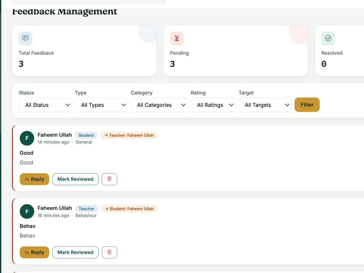Click Faheem Ullah name on the Student feedback
The width and height of the screenshot is (364, 273).
pyautogui.click(x=55, y=135)
